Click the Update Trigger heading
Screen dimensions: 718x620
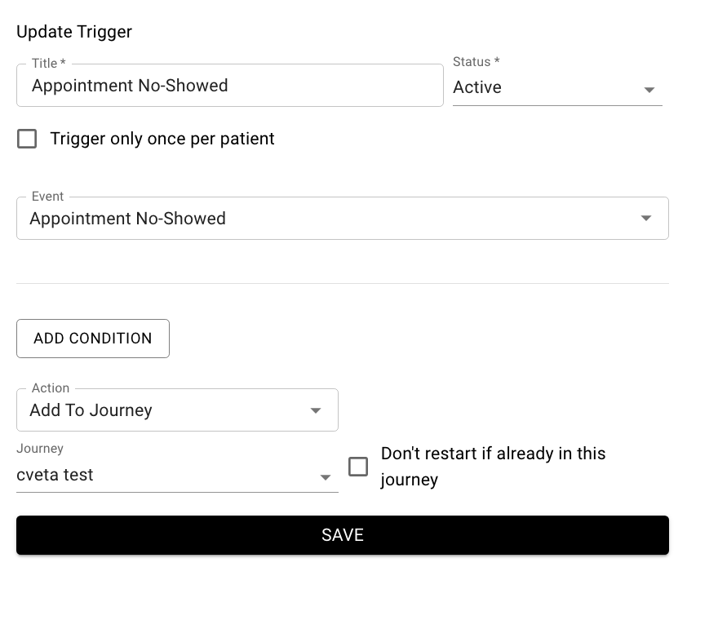73,32
